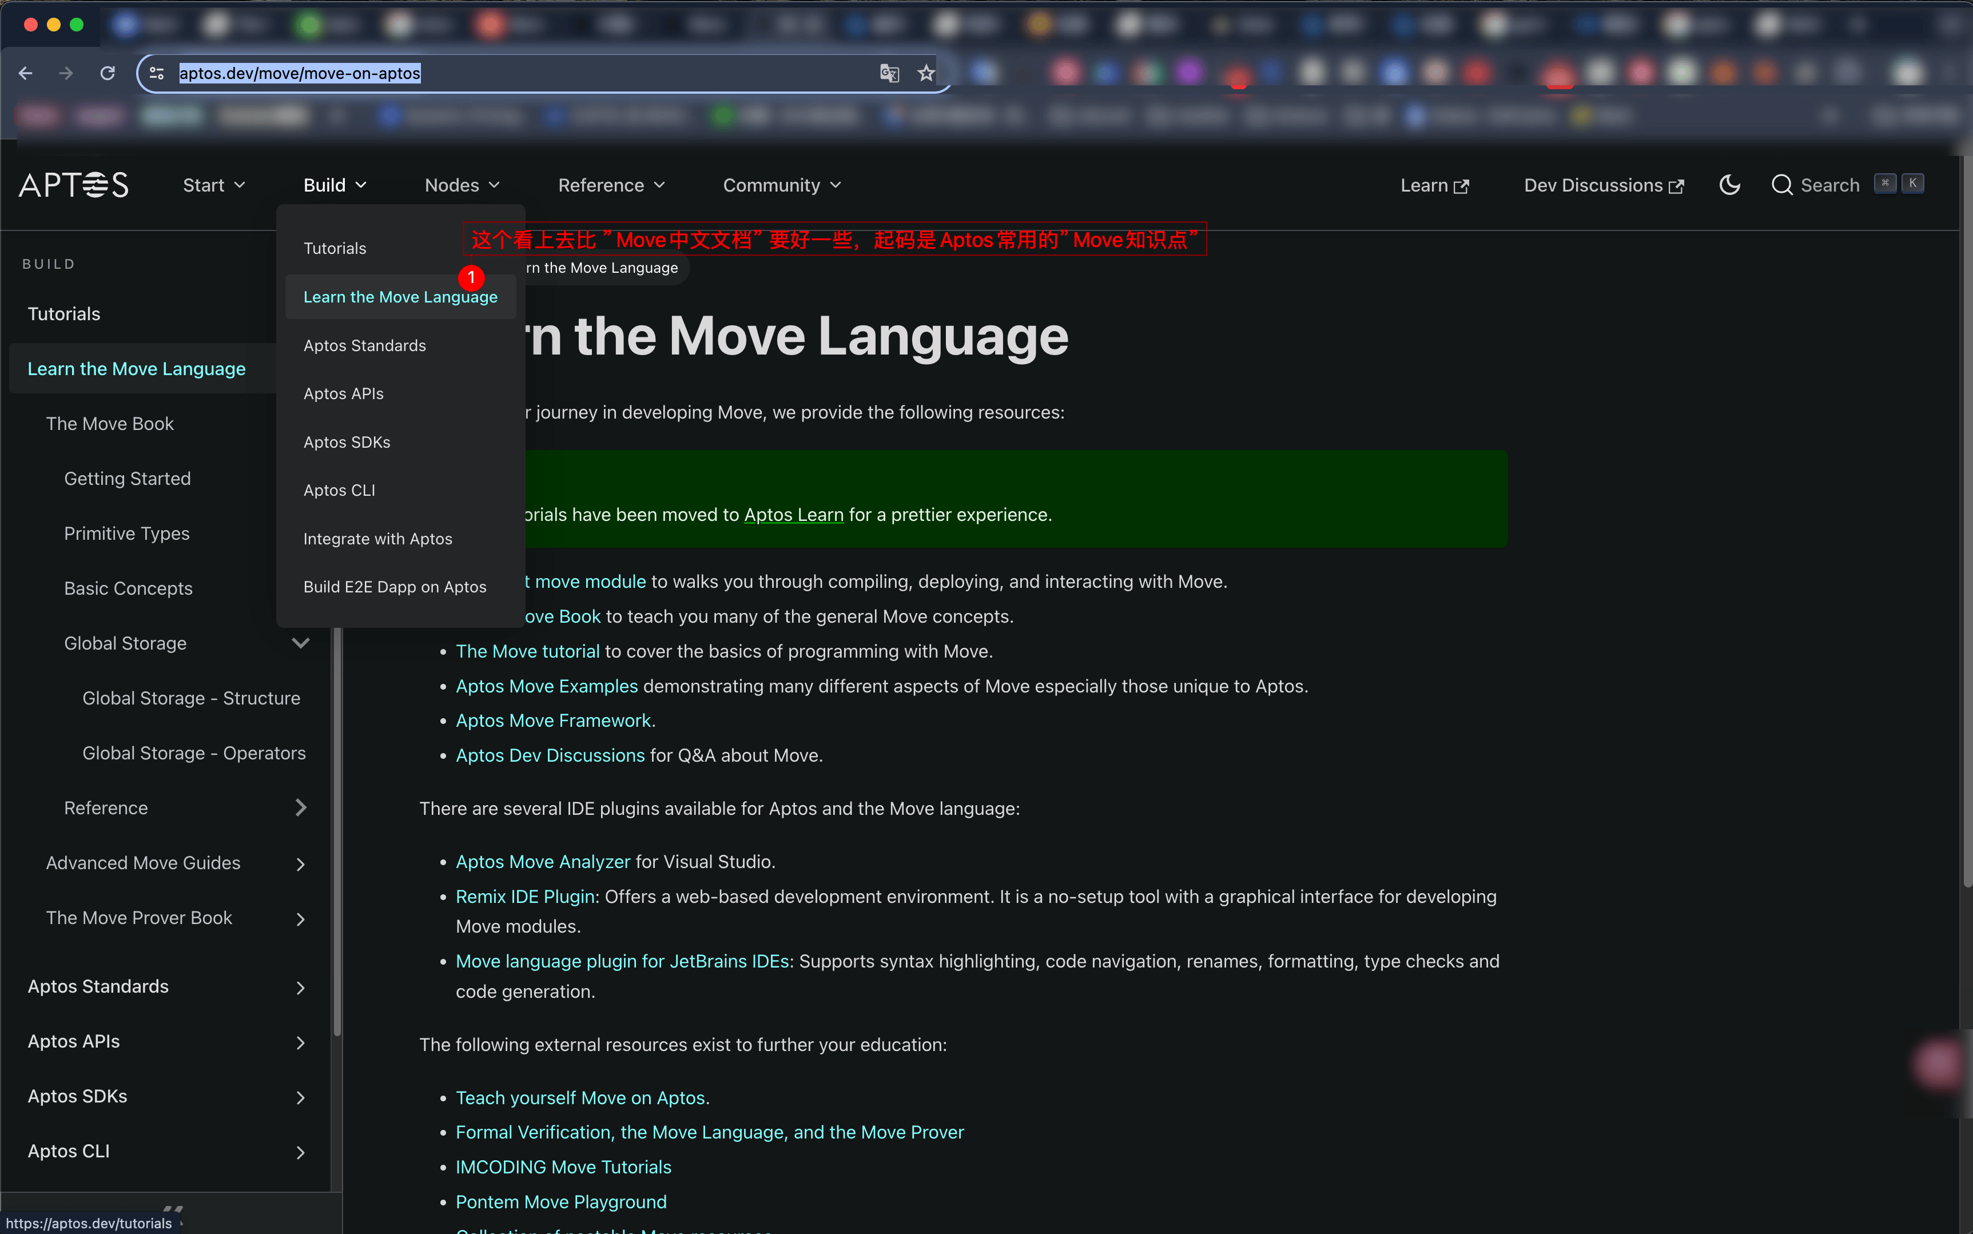Open the Start dropdown menu

tap(214, 185)
